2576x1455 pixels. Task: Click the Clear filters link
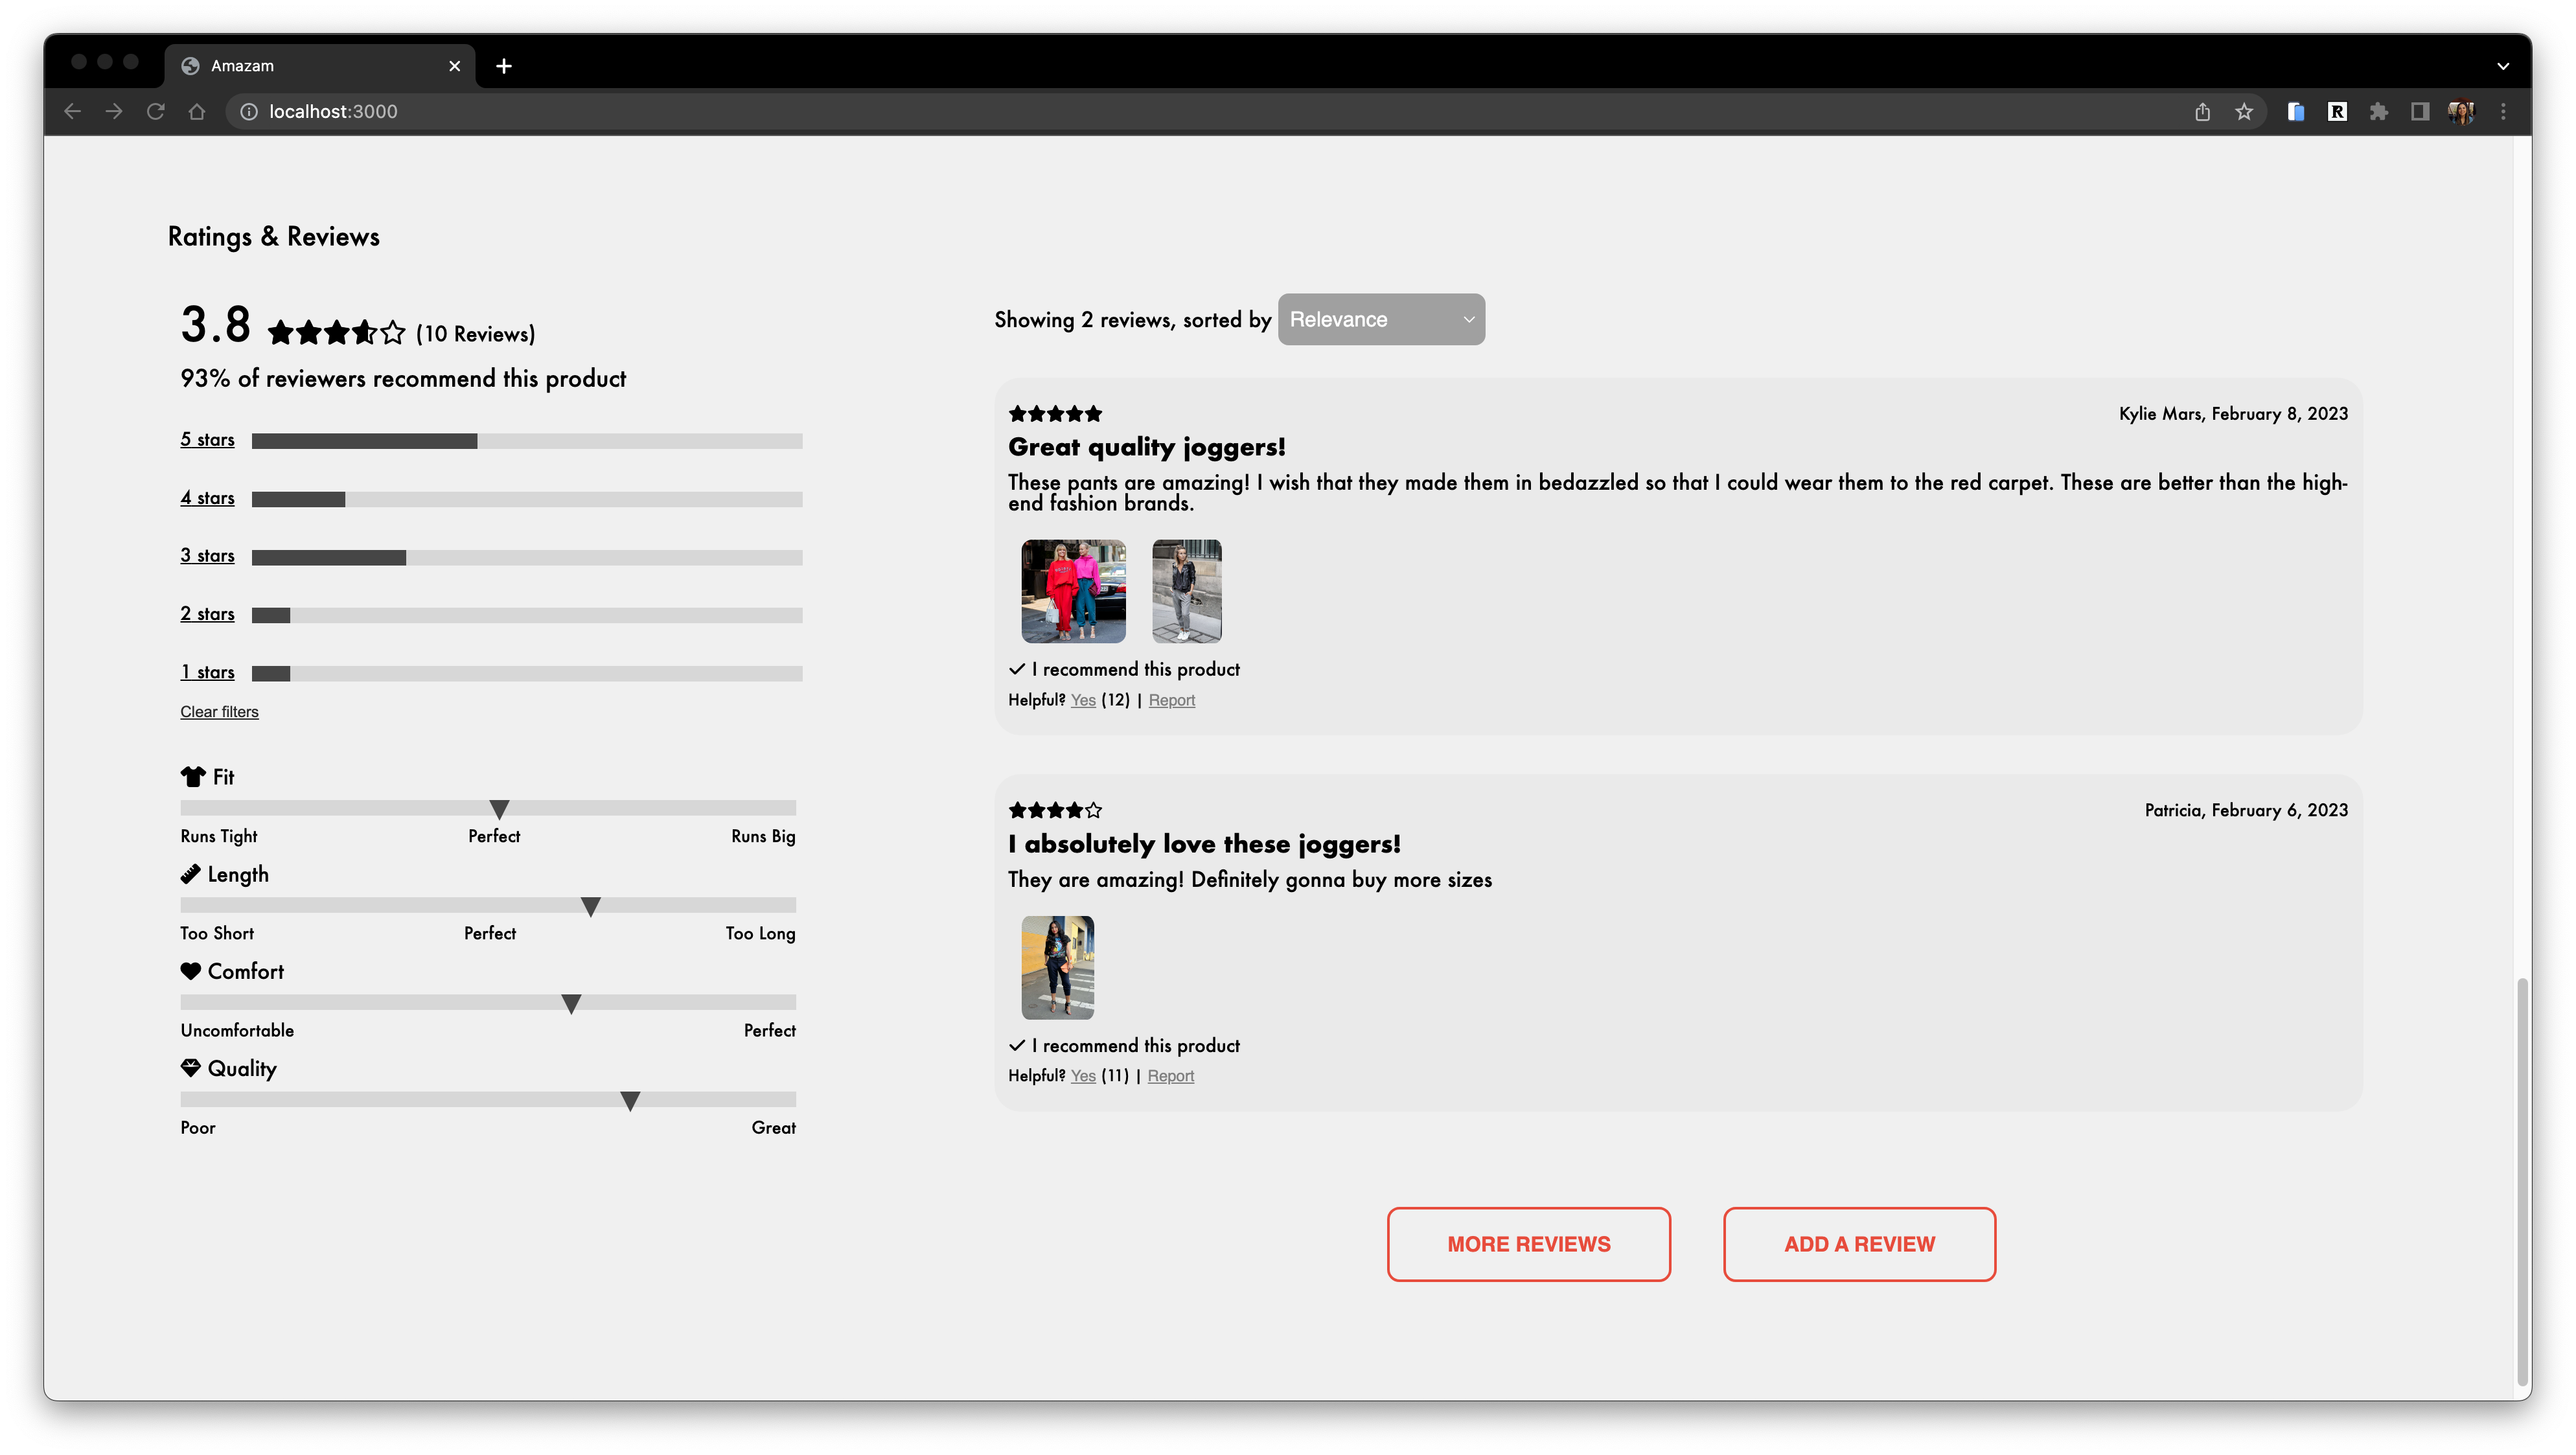click(219, 712)
